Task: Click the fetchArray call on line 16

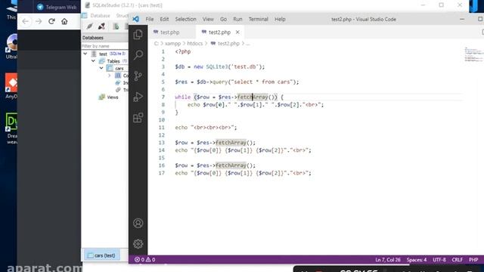Action: 231,165
